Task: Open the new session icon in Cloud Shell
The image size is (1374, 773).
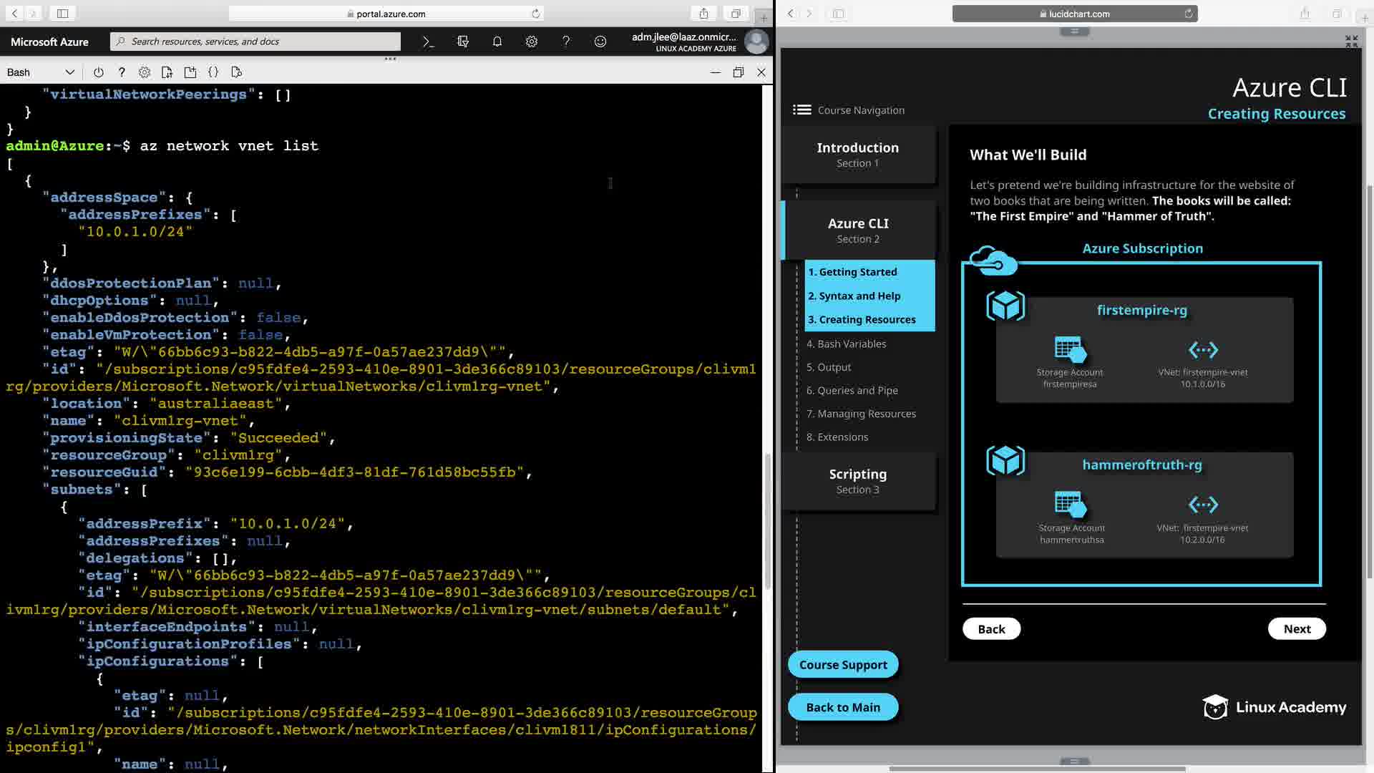Action: 190,72
